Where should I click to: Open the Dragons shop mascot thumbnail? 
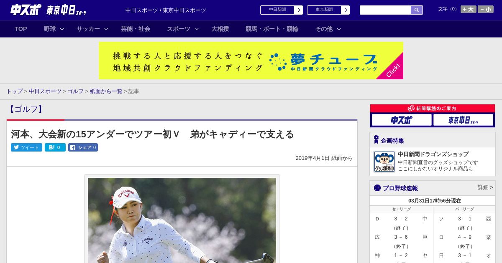384,162
